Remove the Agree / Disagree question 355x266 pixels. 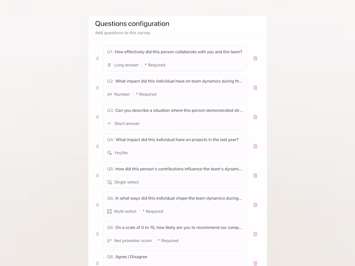tap(255, 263)
